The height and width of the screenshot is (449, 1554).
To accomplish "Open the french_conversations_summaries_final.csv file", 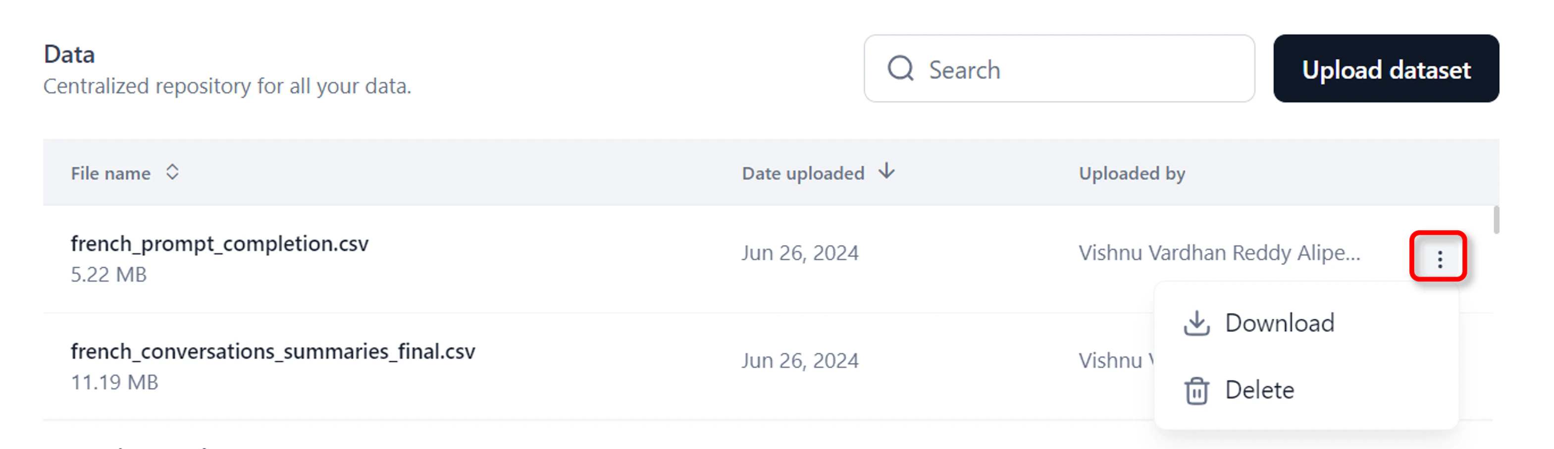I will click(273, 351).
